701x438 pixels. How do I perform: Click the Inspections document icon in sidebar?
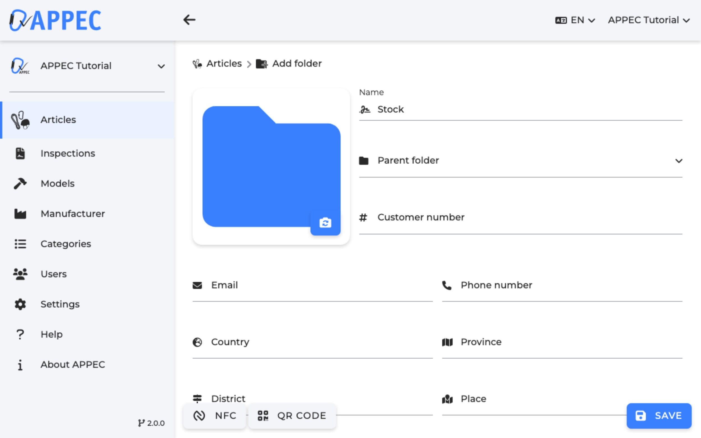pos(20,153)
